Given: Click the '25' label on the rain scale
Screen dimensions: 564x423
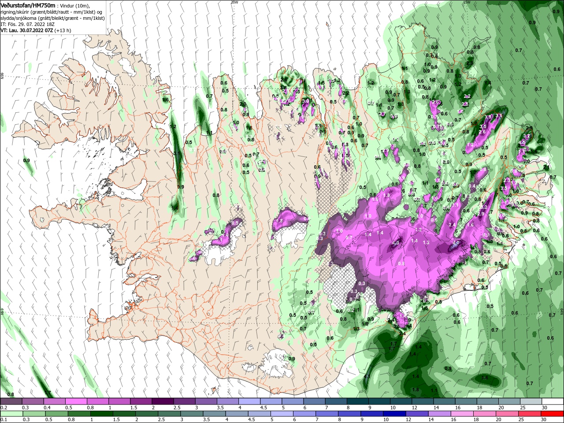Looking at the screenshot, I should click(x=522, y=420).
